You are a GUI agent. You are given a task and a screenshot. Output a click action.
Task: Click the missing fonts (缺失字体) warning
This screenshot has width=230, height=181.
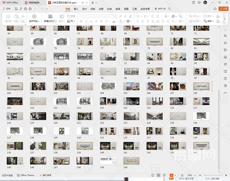click(x=45, y=175)
